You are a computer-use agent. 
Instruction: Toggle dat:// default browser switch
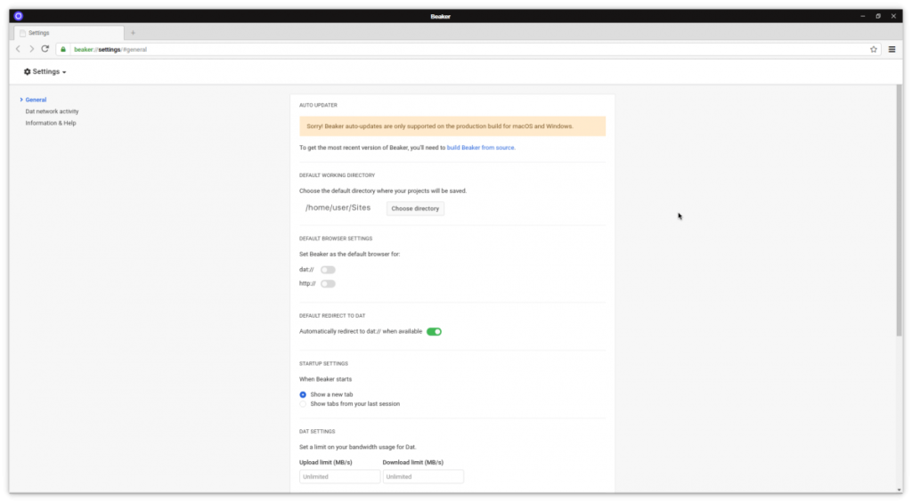328,270
